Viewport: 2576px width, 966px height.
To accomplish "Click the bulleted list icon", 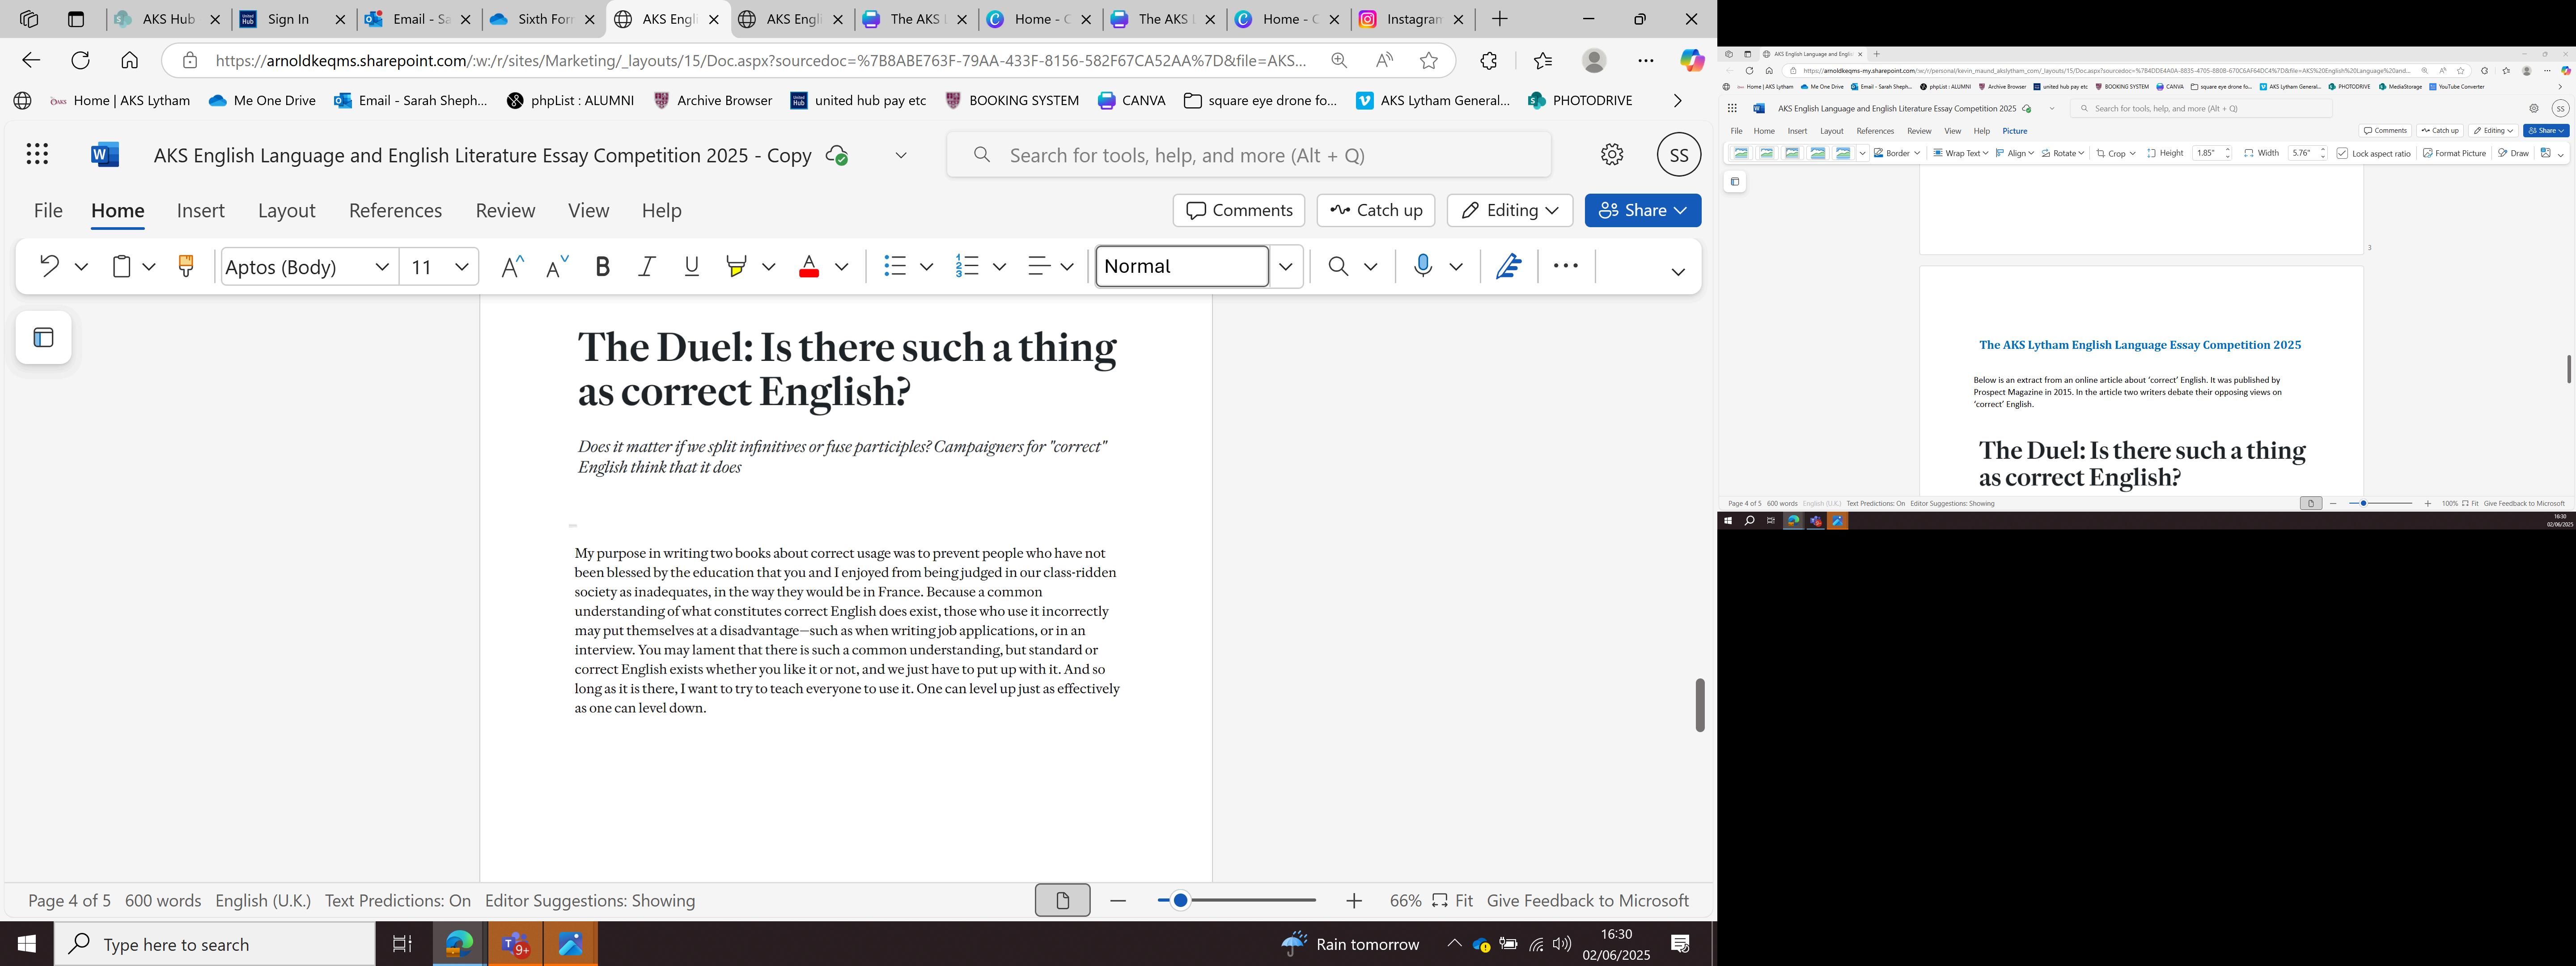I will click(x=895, y=266).
